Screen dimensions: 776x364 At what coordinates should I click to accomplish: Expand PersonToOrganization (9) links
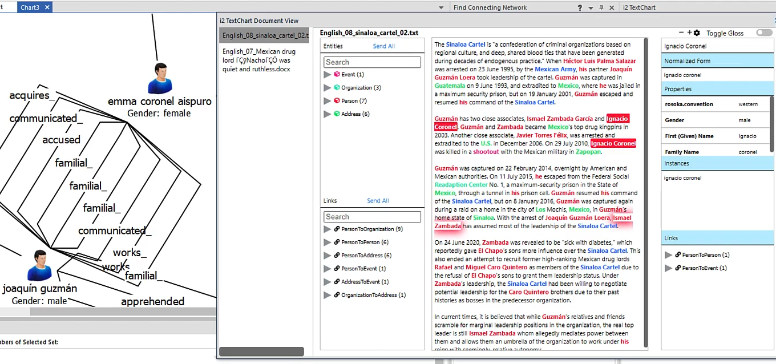[x=327, y=229]
